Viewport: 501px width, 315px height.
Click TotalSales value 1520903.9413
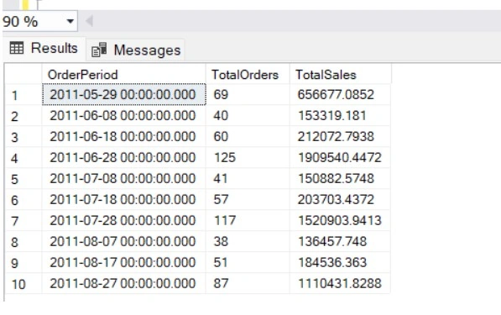pyautogui.click(x=340, y=221)
